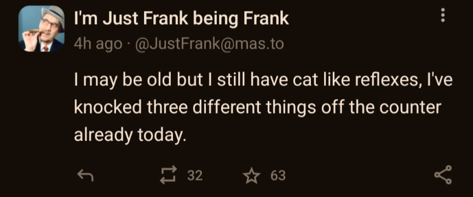The image size is (473, 197).
Task: Share the post via share icon
Action: [x=443, y=175]
